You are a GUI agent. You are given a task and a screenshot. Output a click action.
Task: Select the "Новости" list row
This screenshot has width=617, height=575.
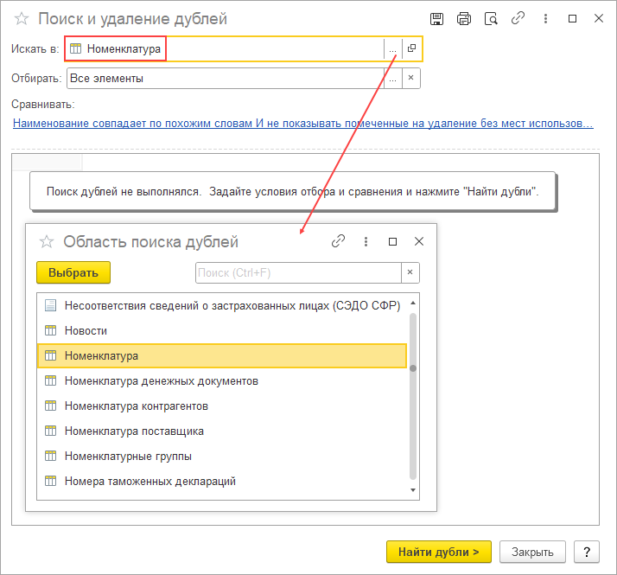point(222,331)
